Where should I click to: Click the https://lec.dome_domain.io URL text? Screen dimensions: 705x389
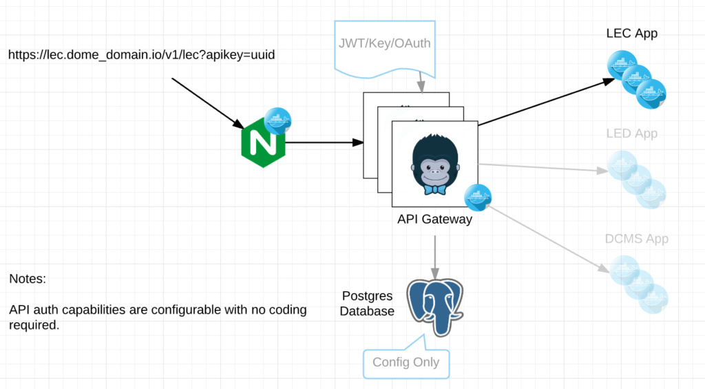coord(142,55)
